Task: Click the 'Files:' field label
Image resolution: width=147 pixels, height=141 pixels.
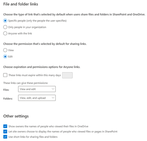Action: (6, 90)
